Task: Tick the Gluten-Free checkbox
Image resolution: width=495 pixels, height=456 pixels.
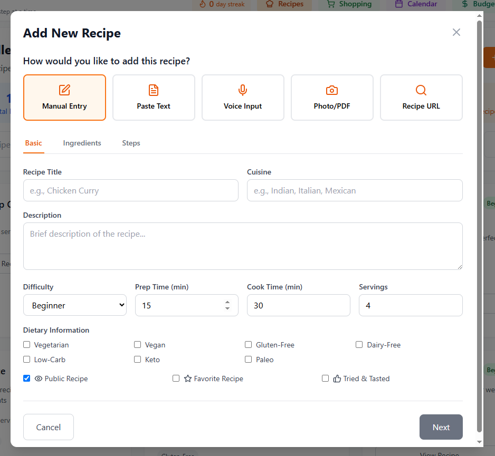Action: pyautogui.click(x=249, y=345)
